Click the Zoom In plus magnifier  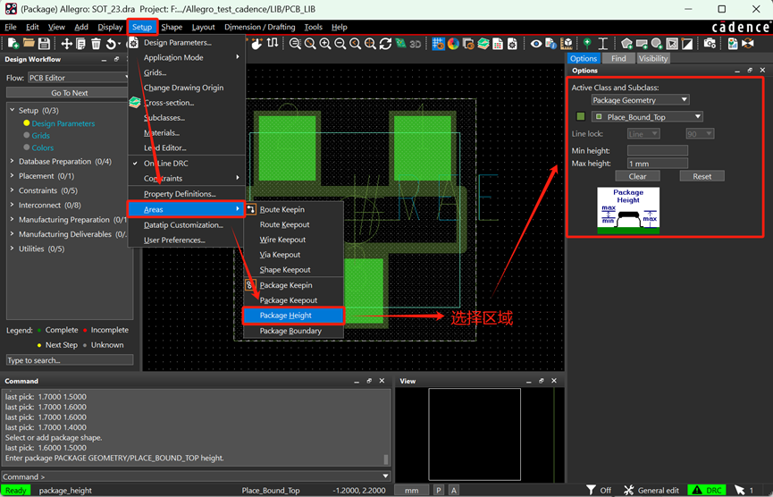point(325,44)
